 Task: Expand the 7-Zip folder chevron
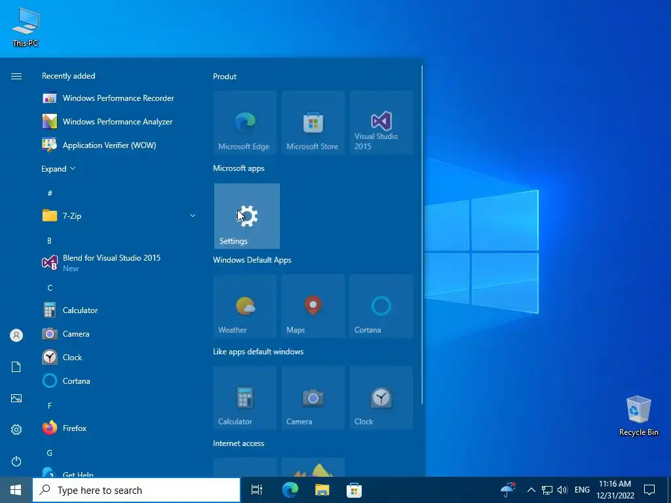(193, 215)
